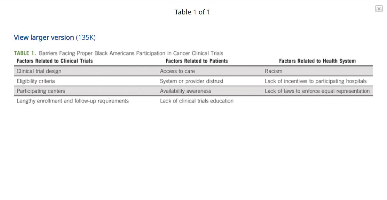
Task: Click the Lack of clinical trials education cell
Action: click(197, 101)
